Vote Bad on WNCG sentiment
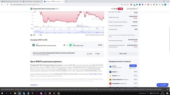Viewport: 170px width, 95px height. 97,54
